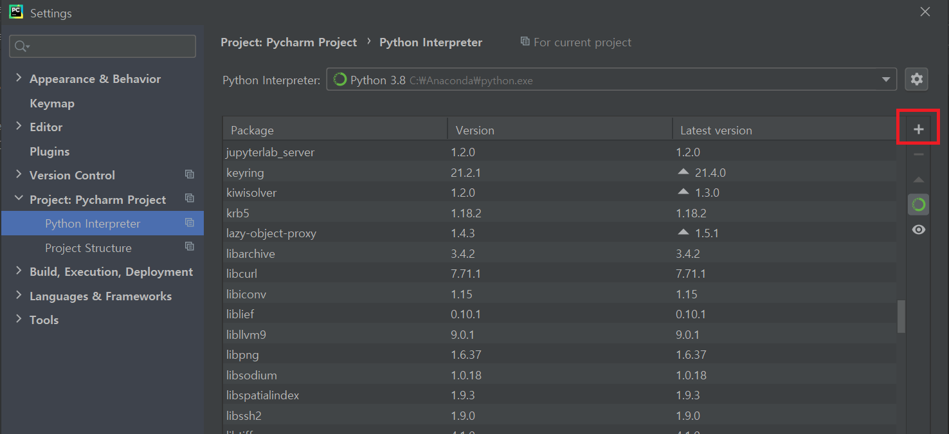
Task: Click Python Interpreter breadcrumb heading
Action: point(431,42)
